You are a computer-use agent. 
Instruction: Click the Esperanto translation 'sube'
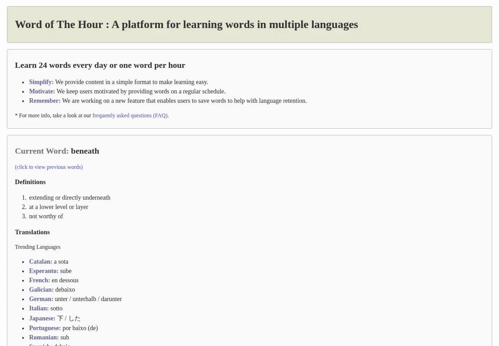coord(66,271)
